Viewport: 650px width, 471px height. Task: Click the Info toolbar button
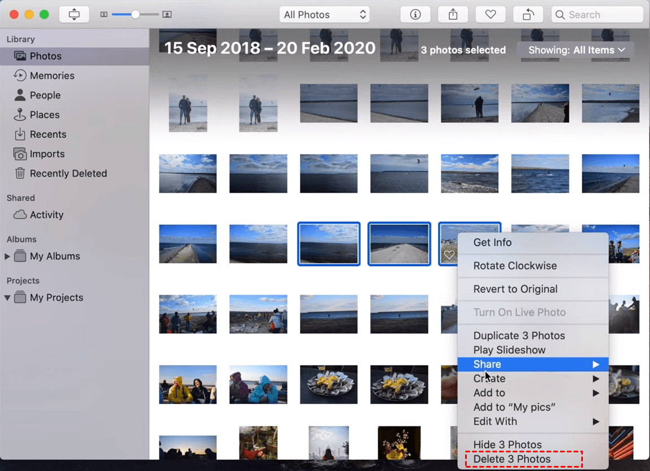pos(415,15)
